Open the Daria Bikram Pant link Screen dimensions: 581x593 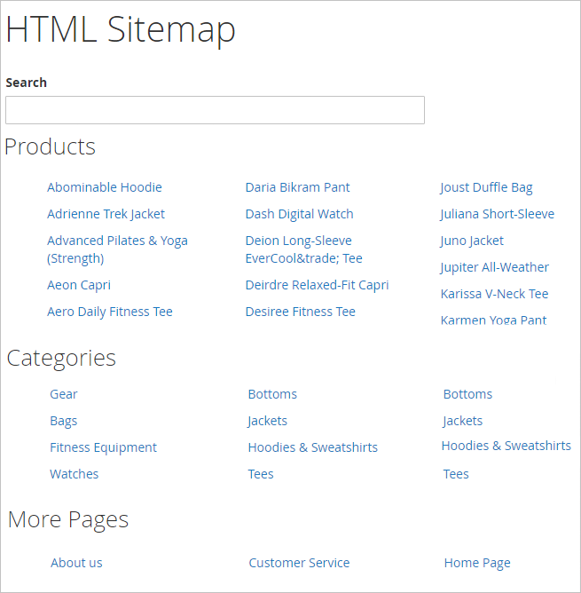pos(297,187)
